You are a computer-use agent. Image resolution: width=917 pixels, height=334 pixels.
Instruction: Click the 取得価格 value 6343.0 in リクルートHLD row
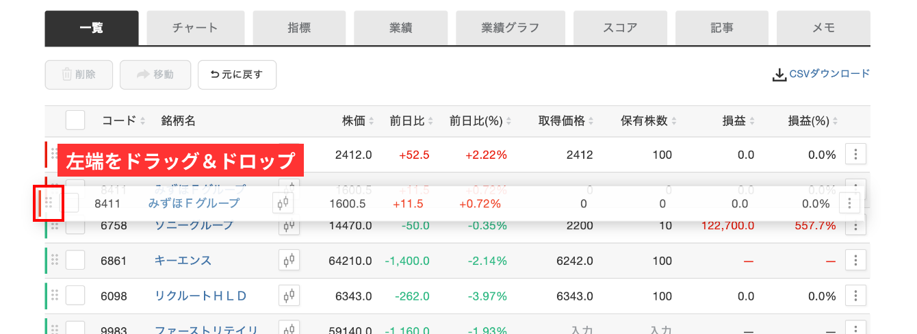(575, 296)
